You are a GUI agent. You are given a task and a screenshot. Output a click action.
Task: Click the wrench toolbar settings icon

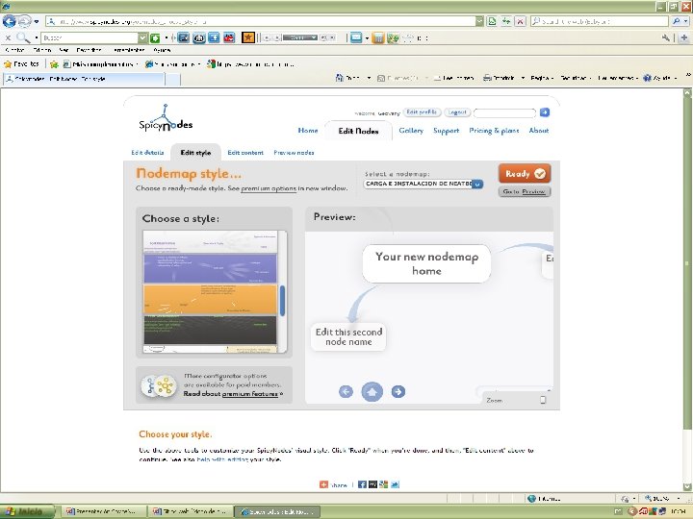[666, 37]
